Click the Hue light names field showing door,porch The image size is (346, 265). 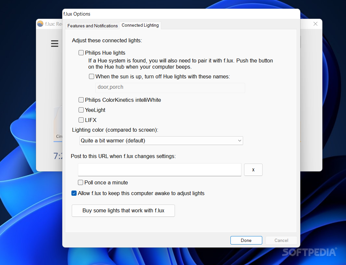(170, 88)
